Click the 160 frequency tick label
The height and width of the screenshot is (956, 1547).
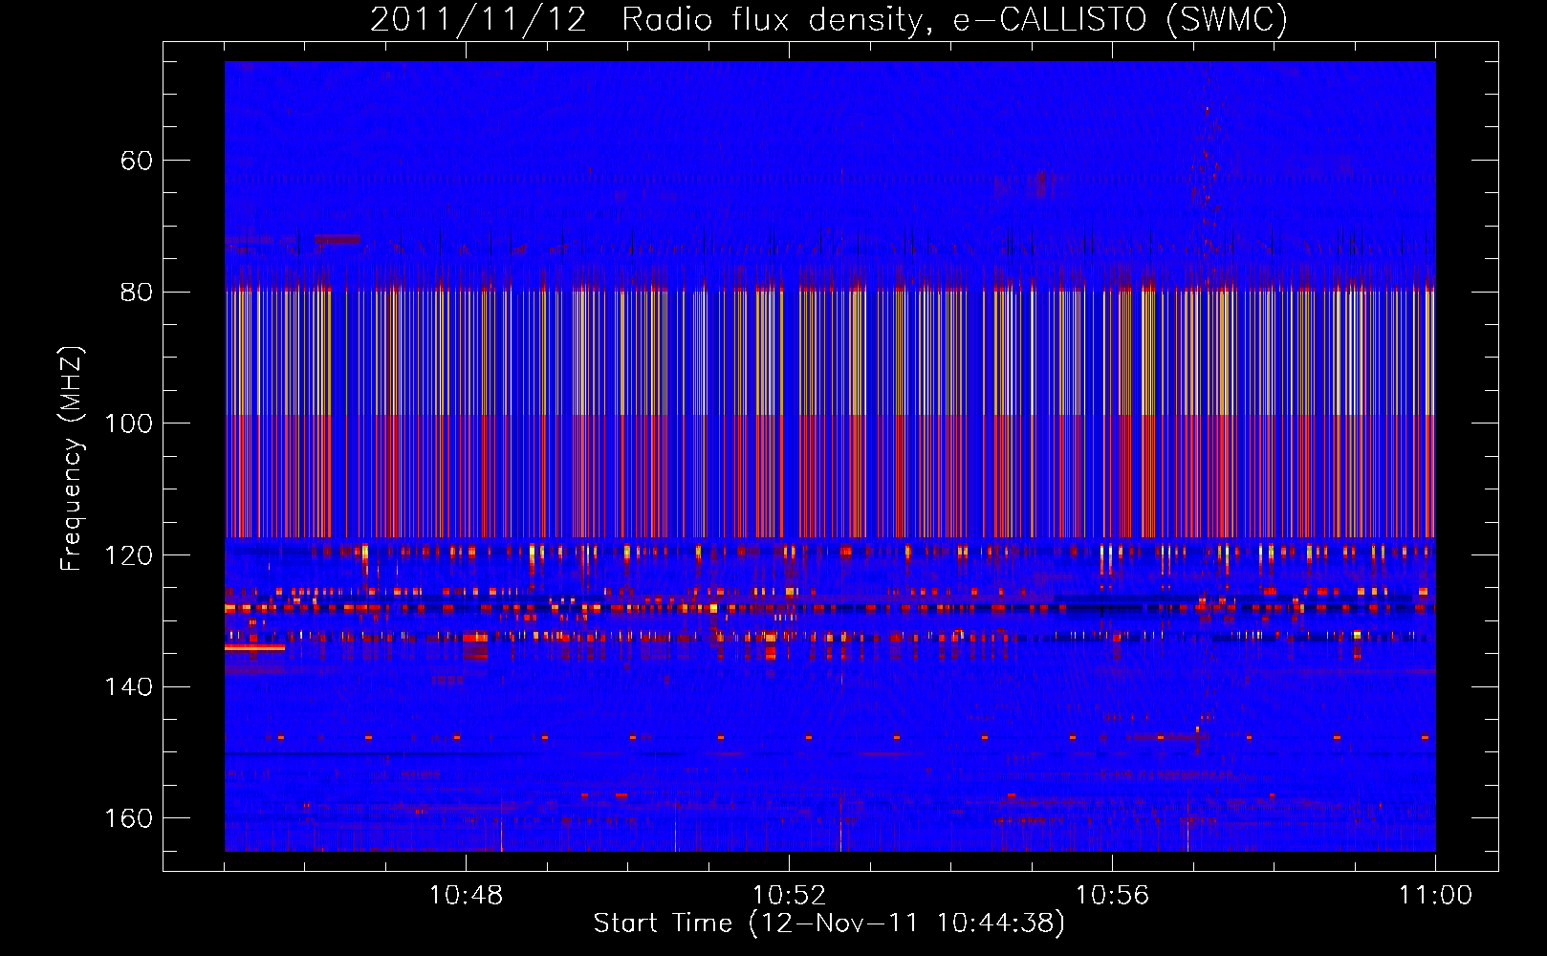point(127,818)
